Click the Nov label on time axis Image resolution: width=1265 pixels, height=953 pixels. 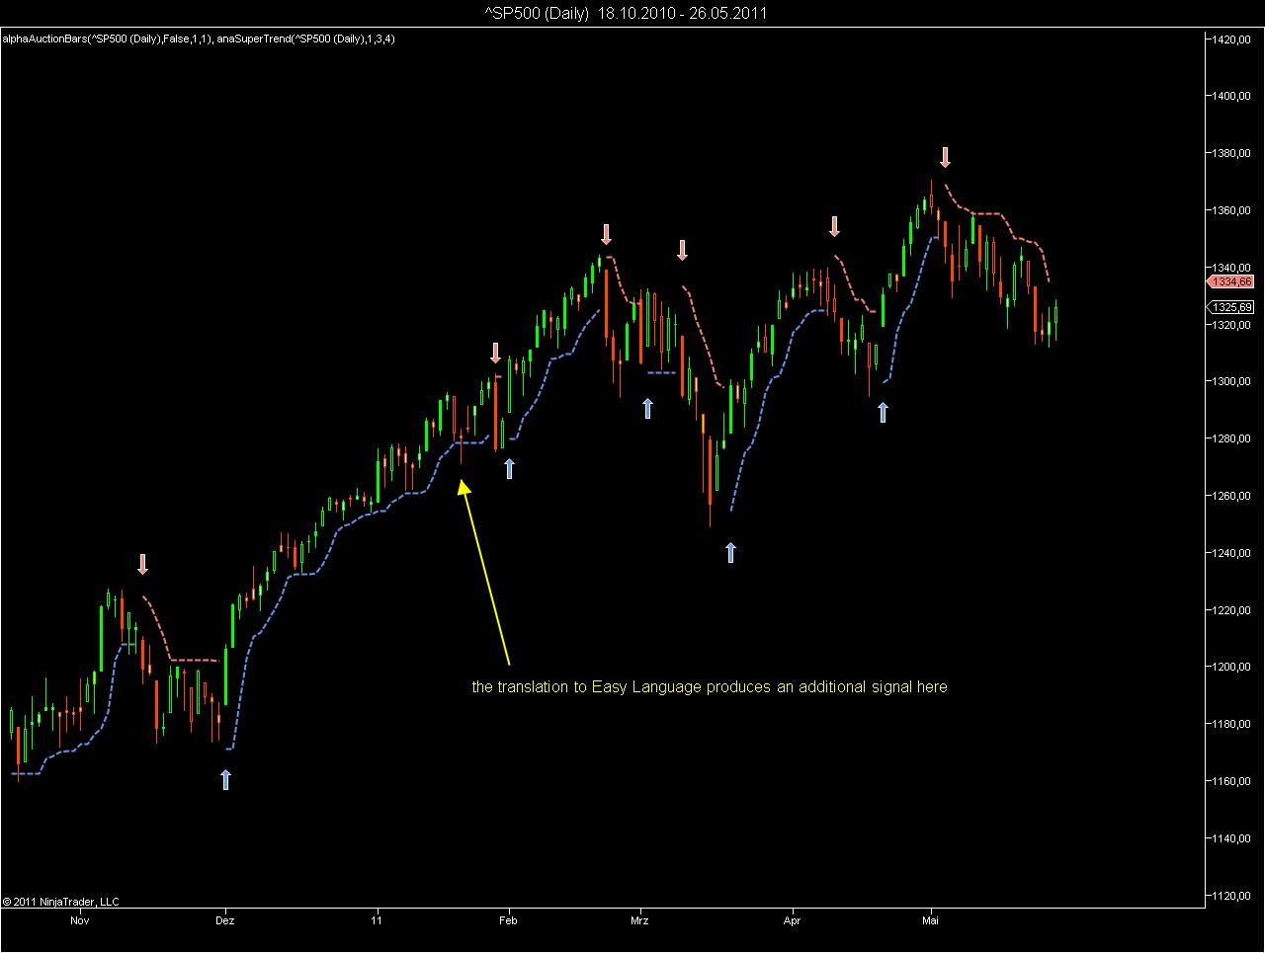(x=80, y=920)
